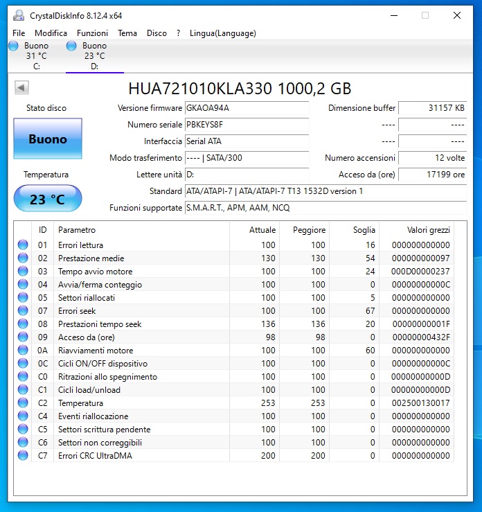Click status orb of row C0 Ritrazioni allo spegnimento

click(x=23, y=376)
